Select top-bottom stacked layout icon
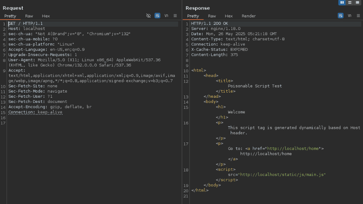Screen dimensions: 363x204 pos(350,3)
